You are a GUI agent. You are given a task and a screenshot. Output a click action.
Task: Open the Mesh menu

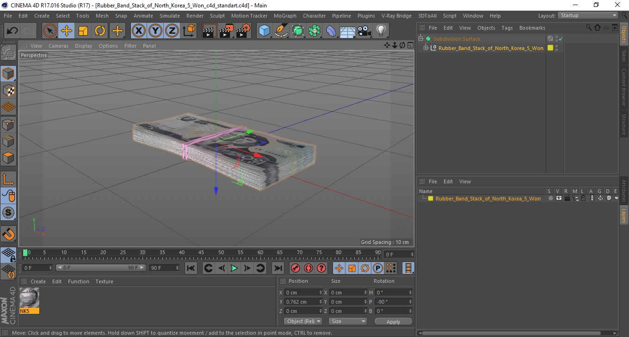102,16
